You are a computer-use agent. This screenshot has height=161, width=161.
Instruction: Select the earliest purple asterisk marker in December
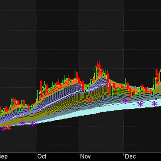tap(126, 101)
